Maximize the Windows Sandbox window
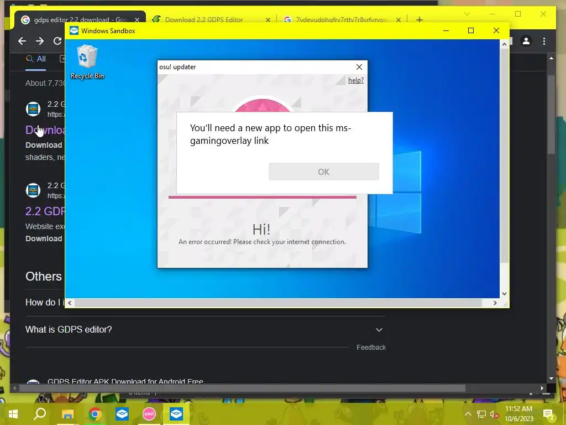Screen dimensions: 566x425 pos(471,30)
